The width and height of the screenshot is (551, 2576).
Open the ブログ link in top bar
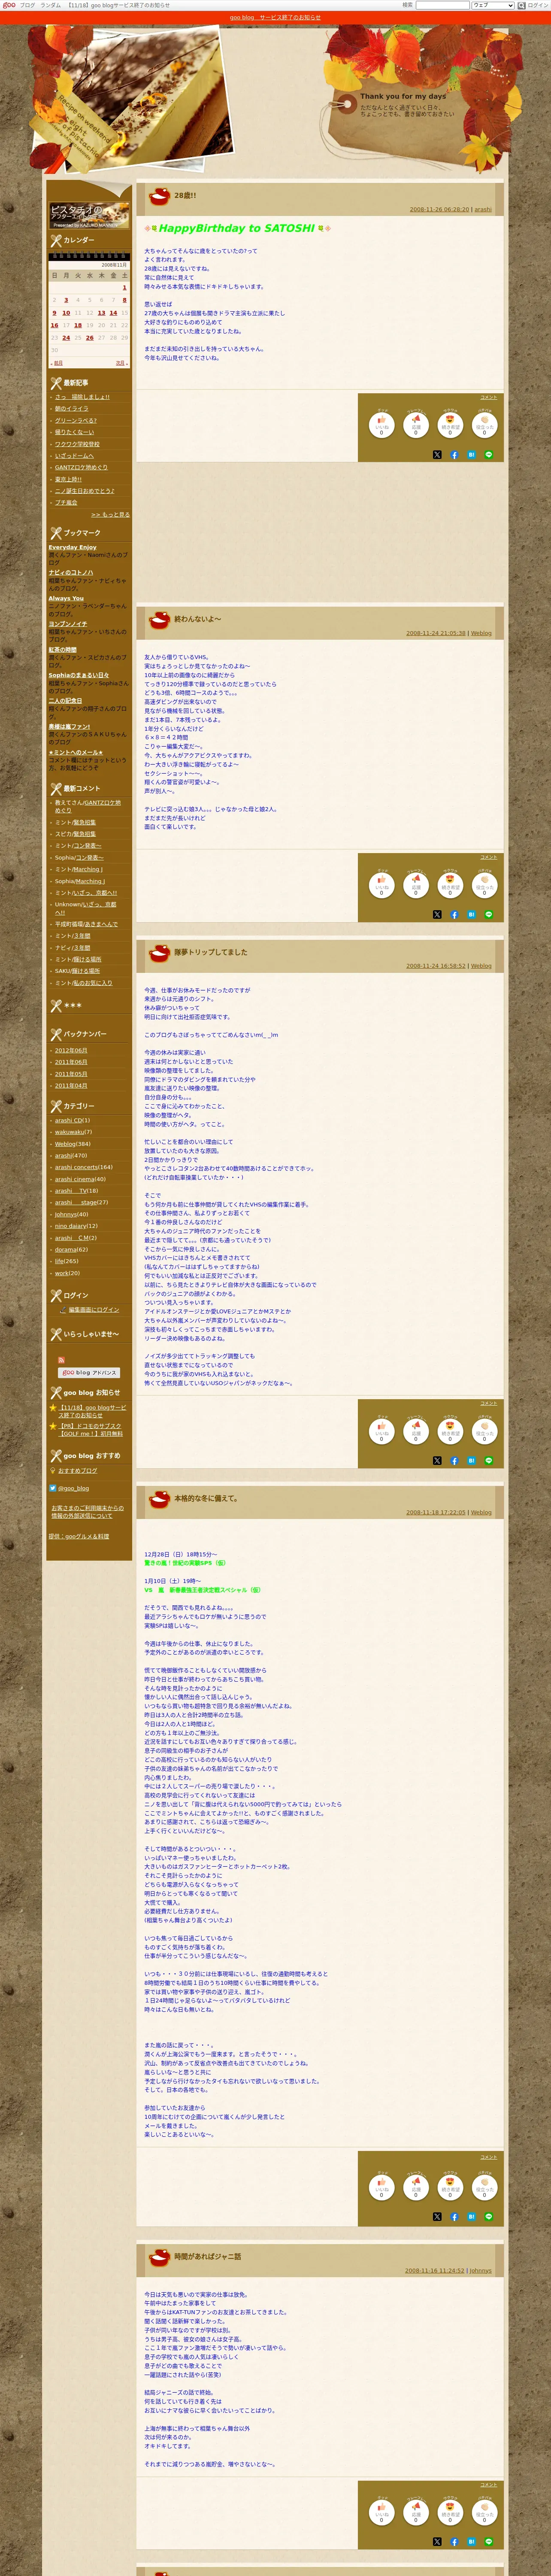[27, 5]
